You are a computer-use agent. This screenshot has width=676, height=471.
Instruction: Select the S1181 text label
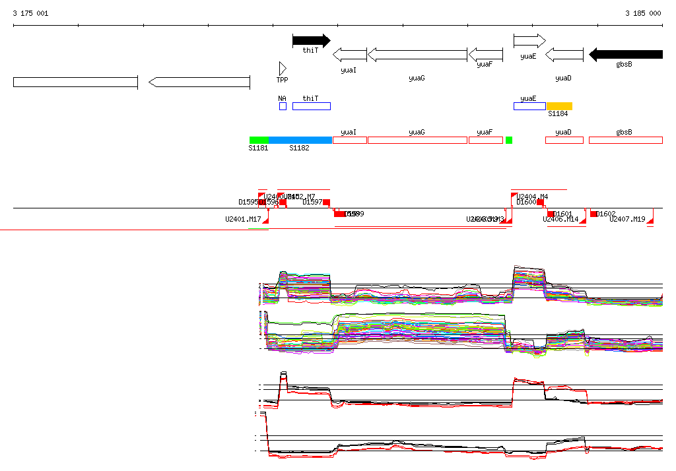[258, 148]
